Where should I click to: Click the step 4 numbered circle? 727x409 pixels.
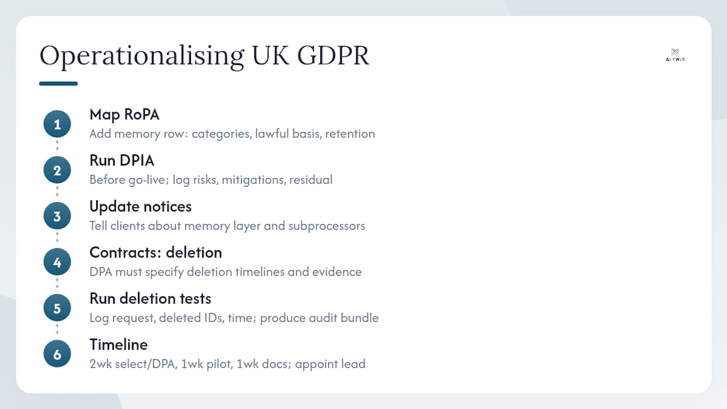(57, 262)
